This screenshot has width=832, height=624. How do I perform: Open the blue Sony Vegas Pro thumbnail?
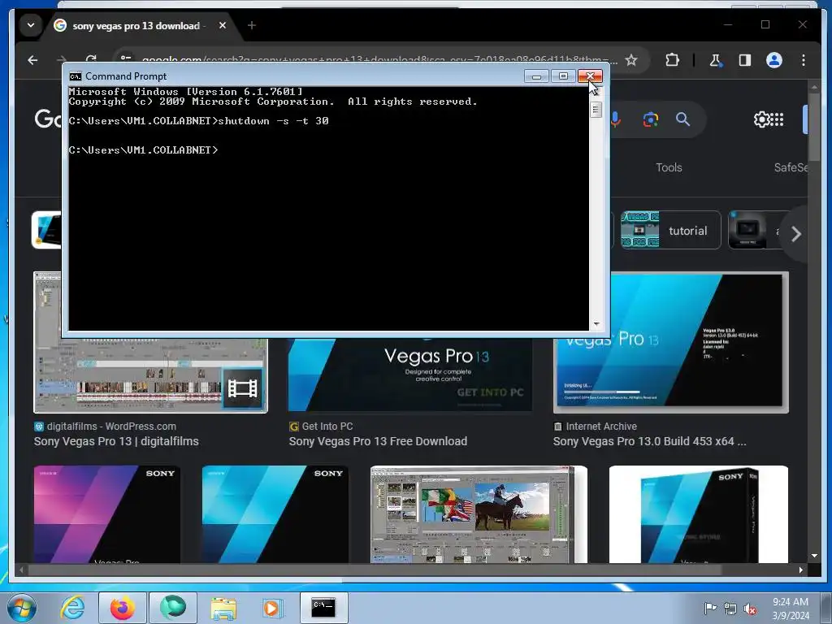275,513
